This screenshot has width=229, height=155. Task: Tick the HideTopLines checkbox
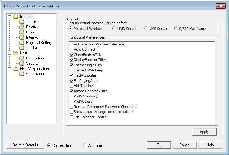click(x=71, y=86)
